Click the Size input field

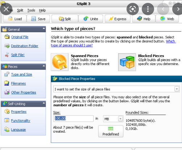pyautogui.click(x=73, y=119)
